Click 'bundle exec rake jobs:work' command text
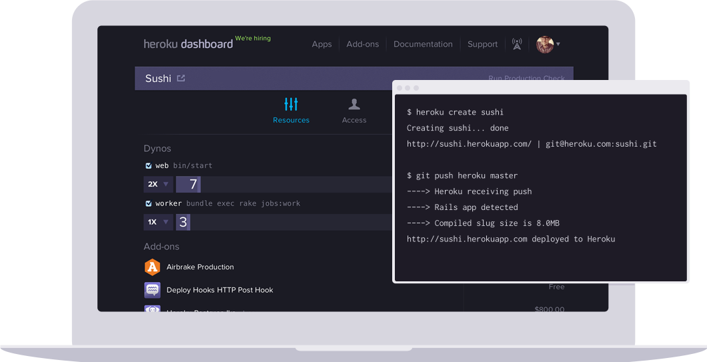This screenshot has width=707, height=362. 243,203
